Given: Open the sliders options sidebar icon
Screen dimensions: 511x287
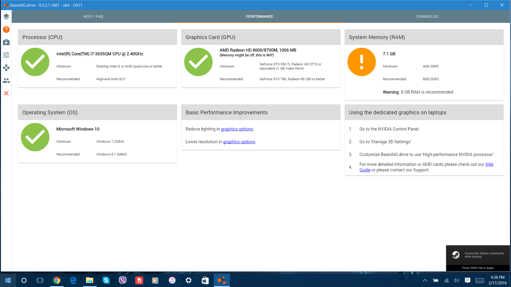Looking at the screenshot, I should tap(6, 55).
